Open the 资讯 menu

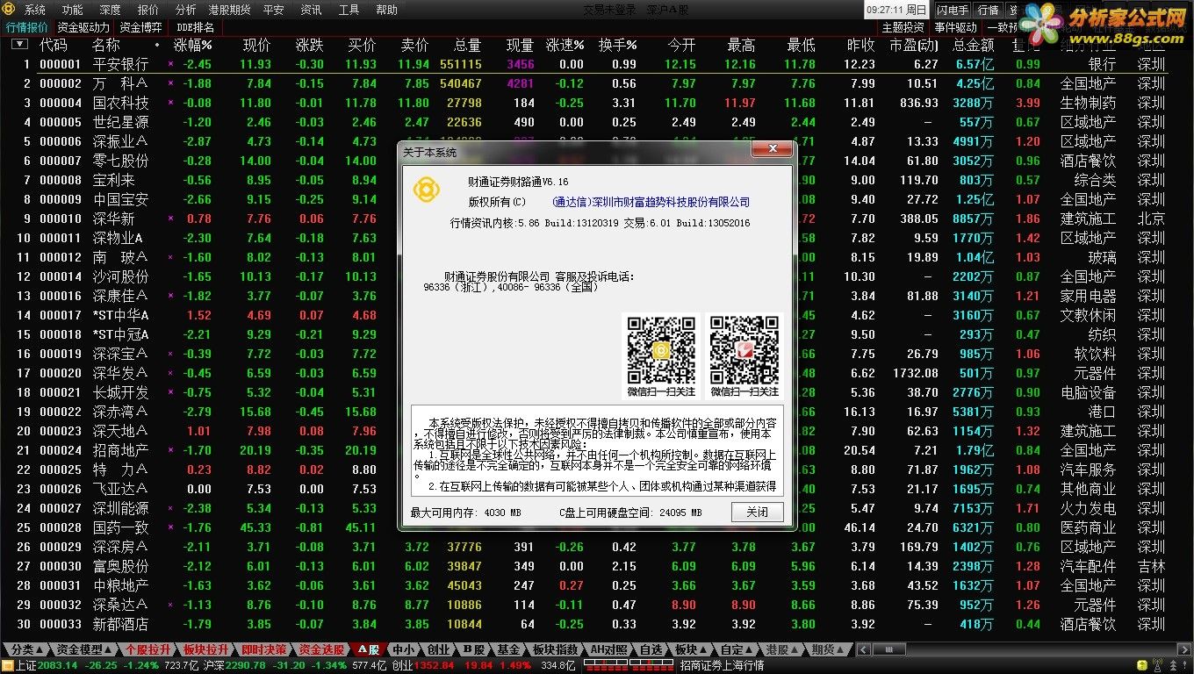[x=311, y=10]
